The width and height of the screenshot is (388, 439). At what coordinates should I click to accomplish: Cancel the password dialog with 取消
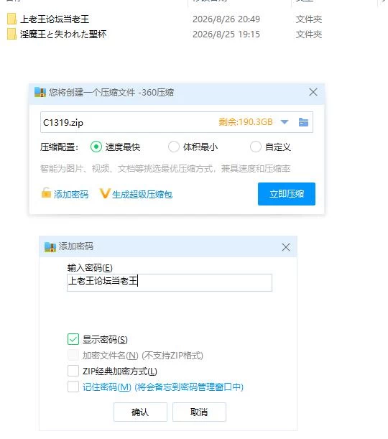pyautogui.click(x=199, y=412)
